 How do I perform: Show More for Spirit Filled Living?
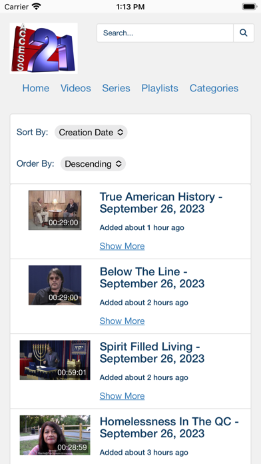coord(122,395)
